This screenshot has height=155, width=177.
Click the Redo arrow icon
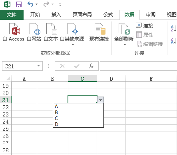pos(46,4)
